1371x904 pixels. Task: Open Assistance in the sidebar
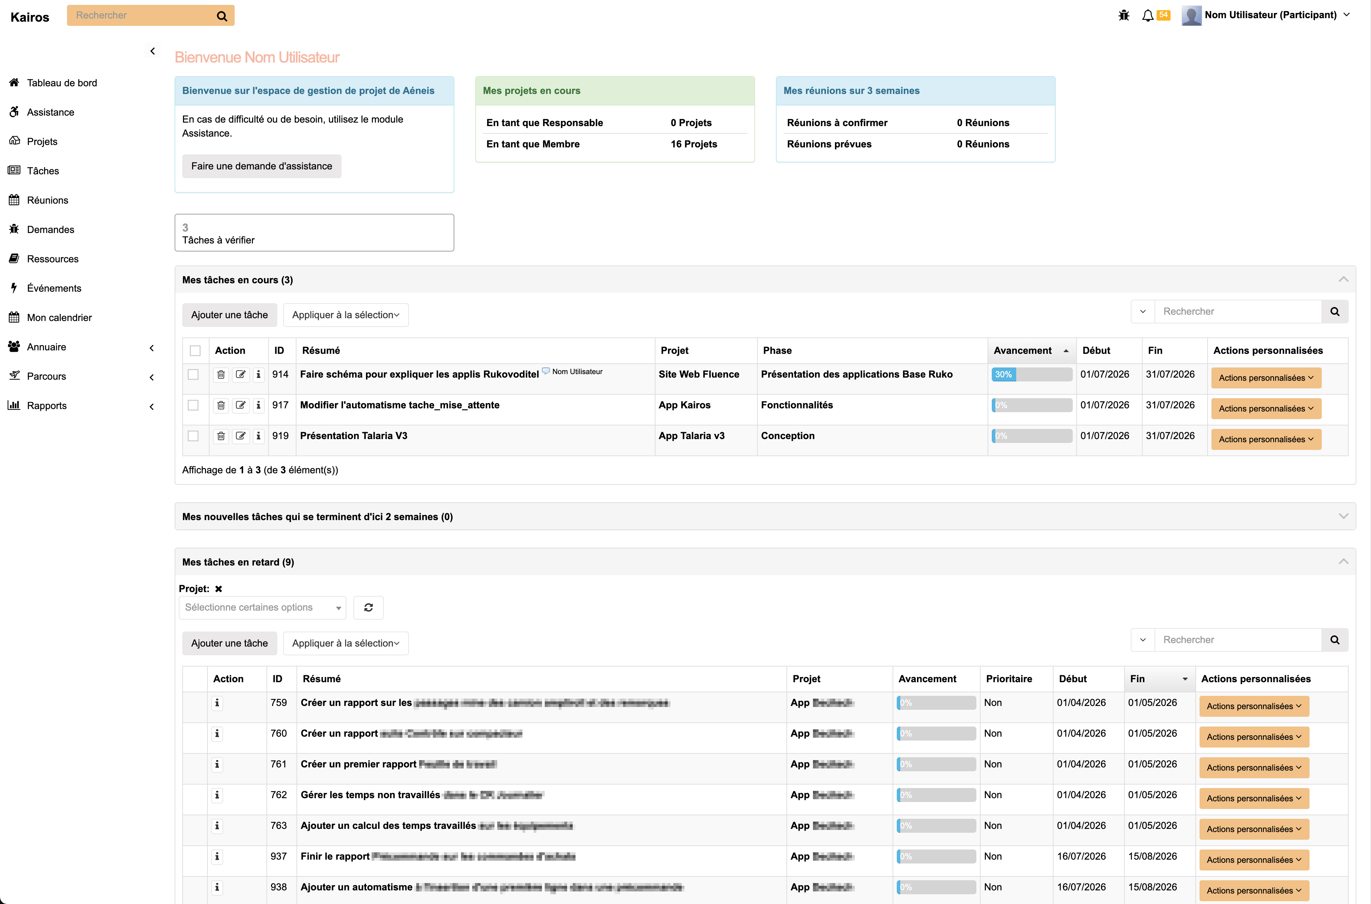tap(50, 112)
